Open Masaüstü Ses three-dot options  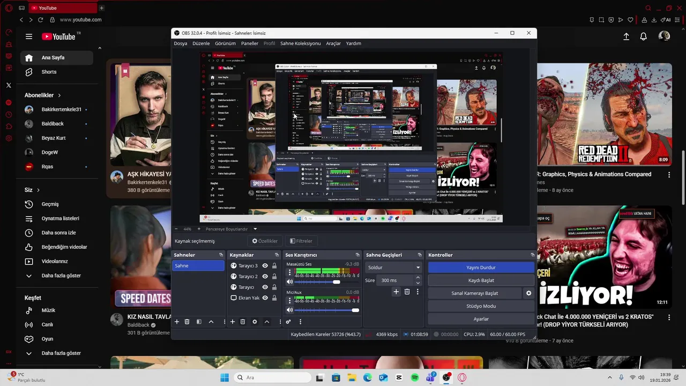[290, 272]
